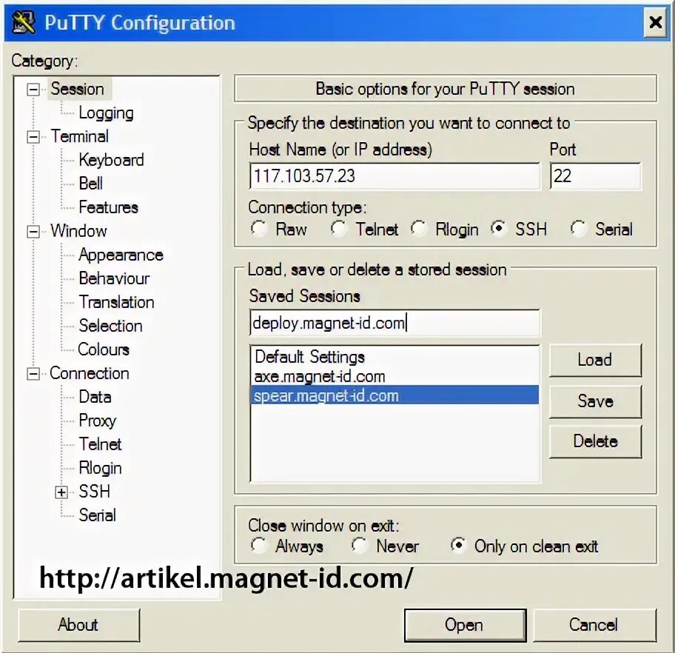The width and height of the screenshot is (675, 653).
Task: Open Translation settings category
Action: click(x=117, y=302)
